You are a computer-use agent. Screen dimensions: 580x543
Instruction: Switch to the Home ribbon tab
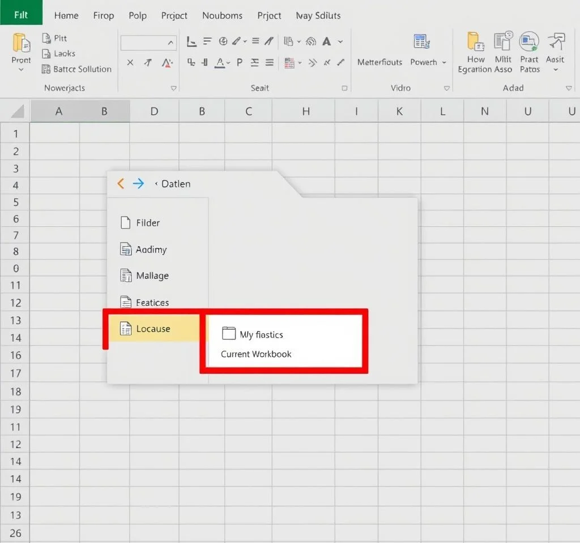[x=66, y=15]
